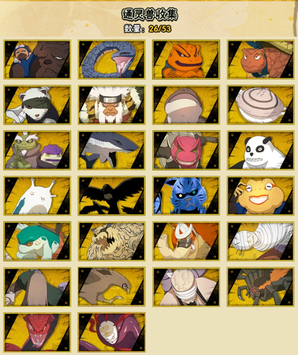Open the blue giant snake card
The height and width of the screenshot is (355, 298).
coord(112,59)
